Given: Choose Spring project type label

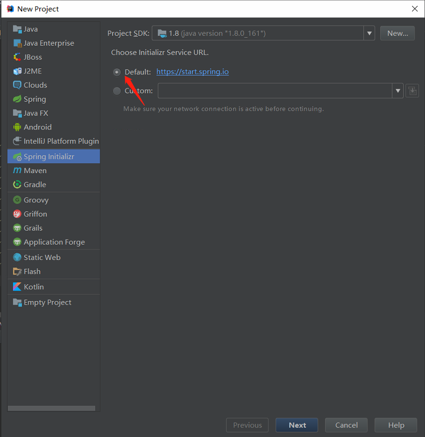Looking at the screenshot, I should 35,99.
